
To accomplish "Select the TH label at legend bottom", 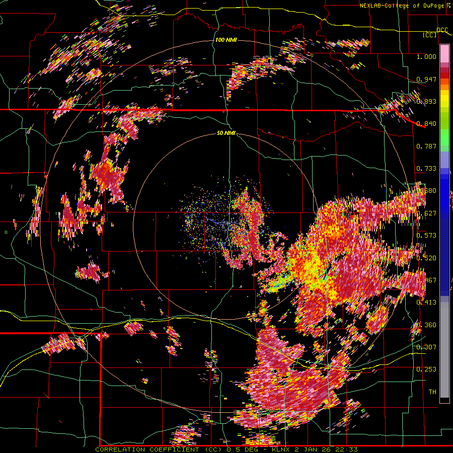I will coord(432,392).
